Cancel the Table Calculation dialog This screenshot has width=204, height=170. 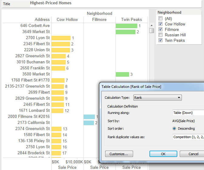tap(193, 154)
